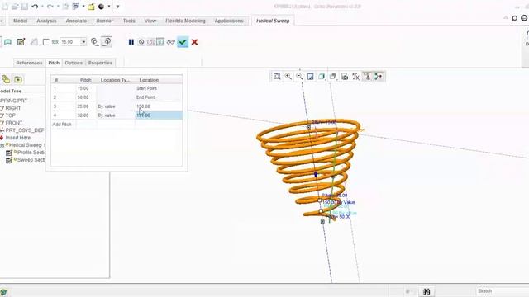Toggle the right-handed rule sweep icon
This screenshot has width=529, height=297.
[107, 42]
